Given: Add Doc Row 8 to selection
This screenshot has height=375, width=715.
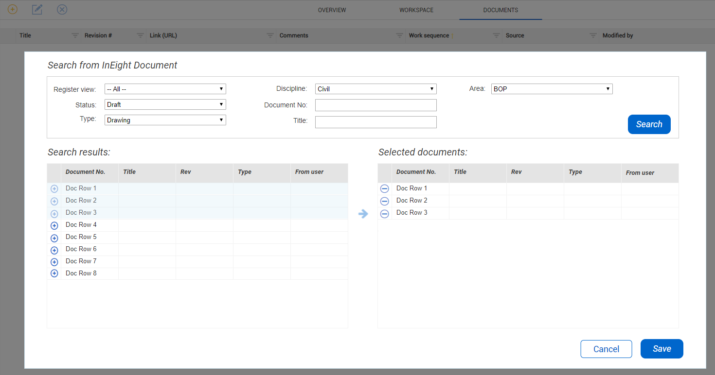Looking at the screenshot, I should coord(54,273).
